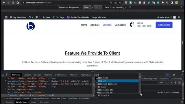Open the Properties sidebar tab
The width and height of the screenshot is (185, 104).
click(164, 79)
